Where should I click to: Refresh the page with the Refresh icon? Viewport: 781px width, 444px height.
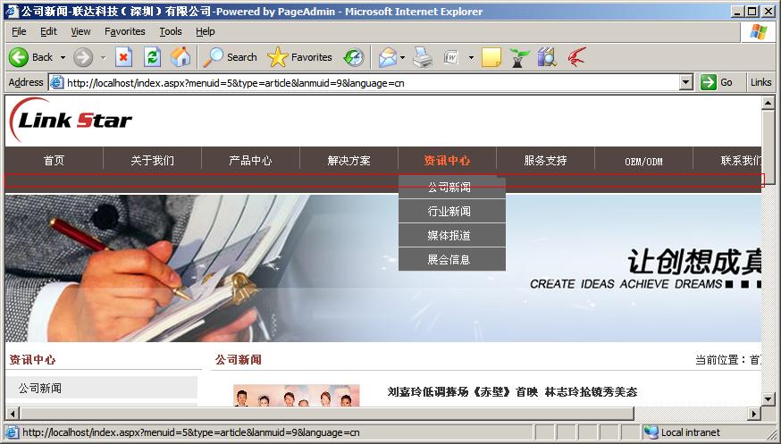tap(152, 57)
